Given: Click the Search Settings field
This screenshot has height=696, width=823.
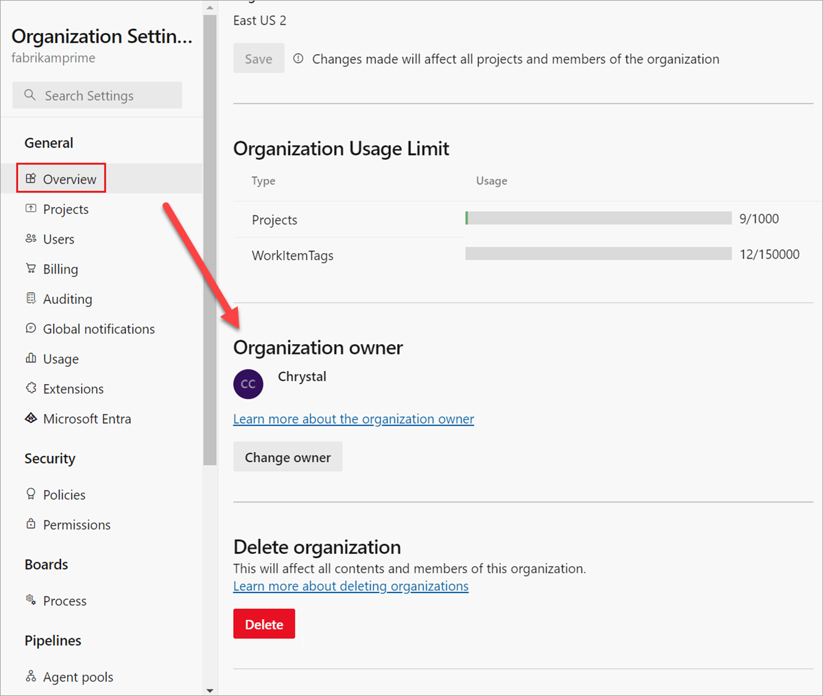Looking at the screenshot, I should (97, 95).
